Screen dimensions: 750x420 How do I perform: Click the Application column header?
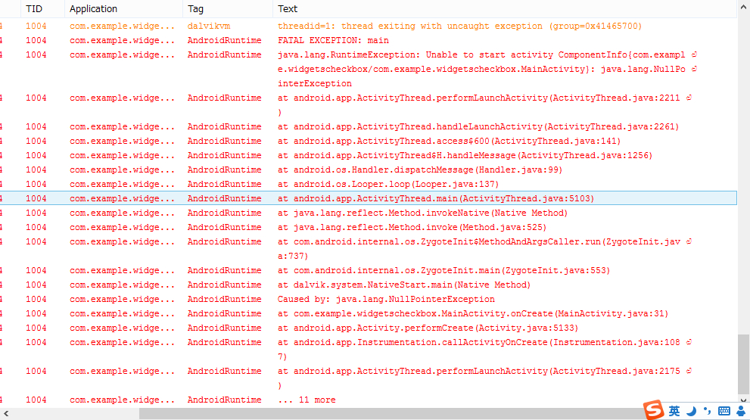(93, 9)
